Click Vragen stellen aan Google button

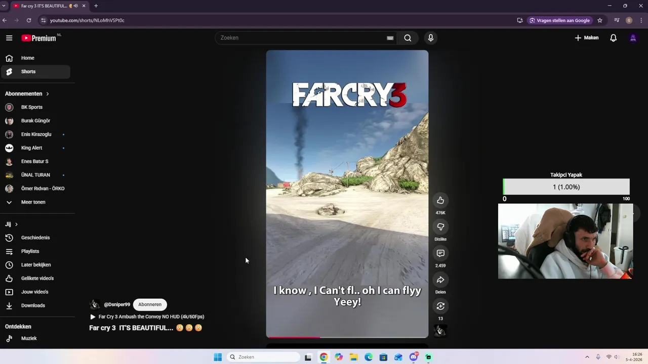click(x=560, y=20)
